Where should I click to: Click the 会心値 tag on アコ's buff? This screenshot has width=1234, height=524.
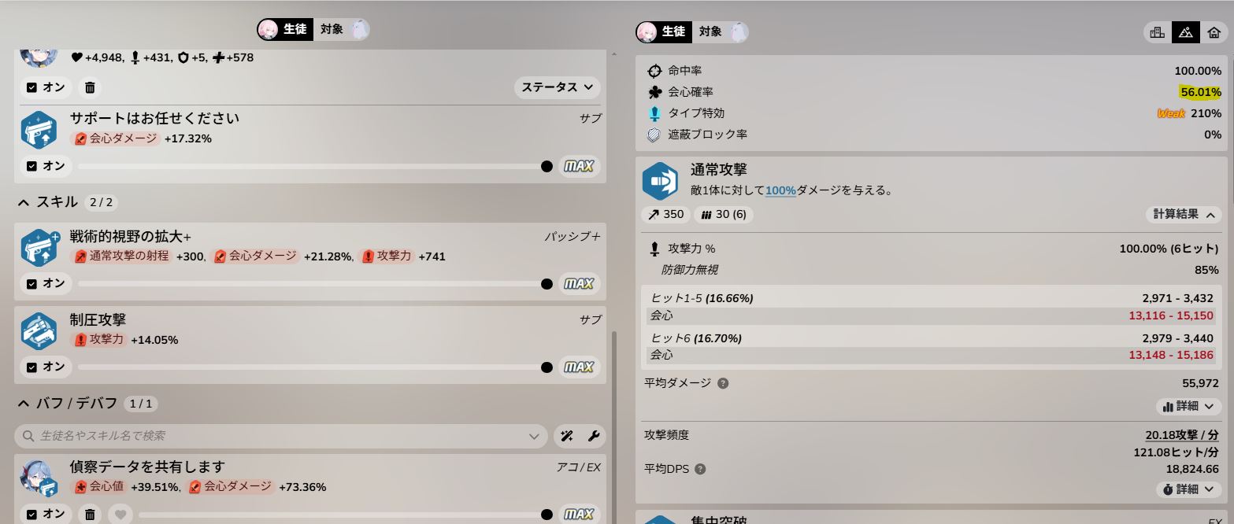pos(98,487)
